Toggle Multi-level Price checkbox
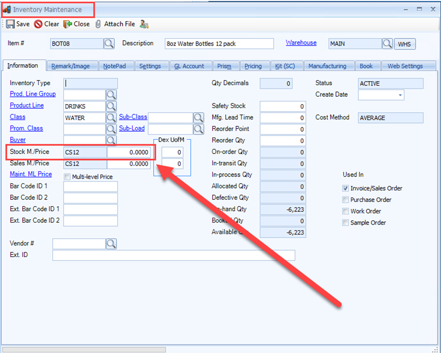Screen dimensions: 441x353 pos(67,177)
